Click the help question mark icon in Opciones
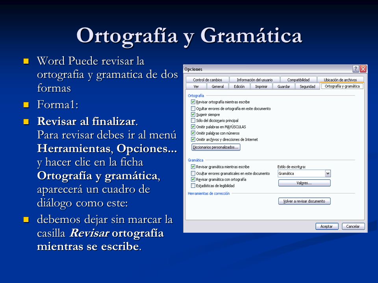 [x=356, y=69]
